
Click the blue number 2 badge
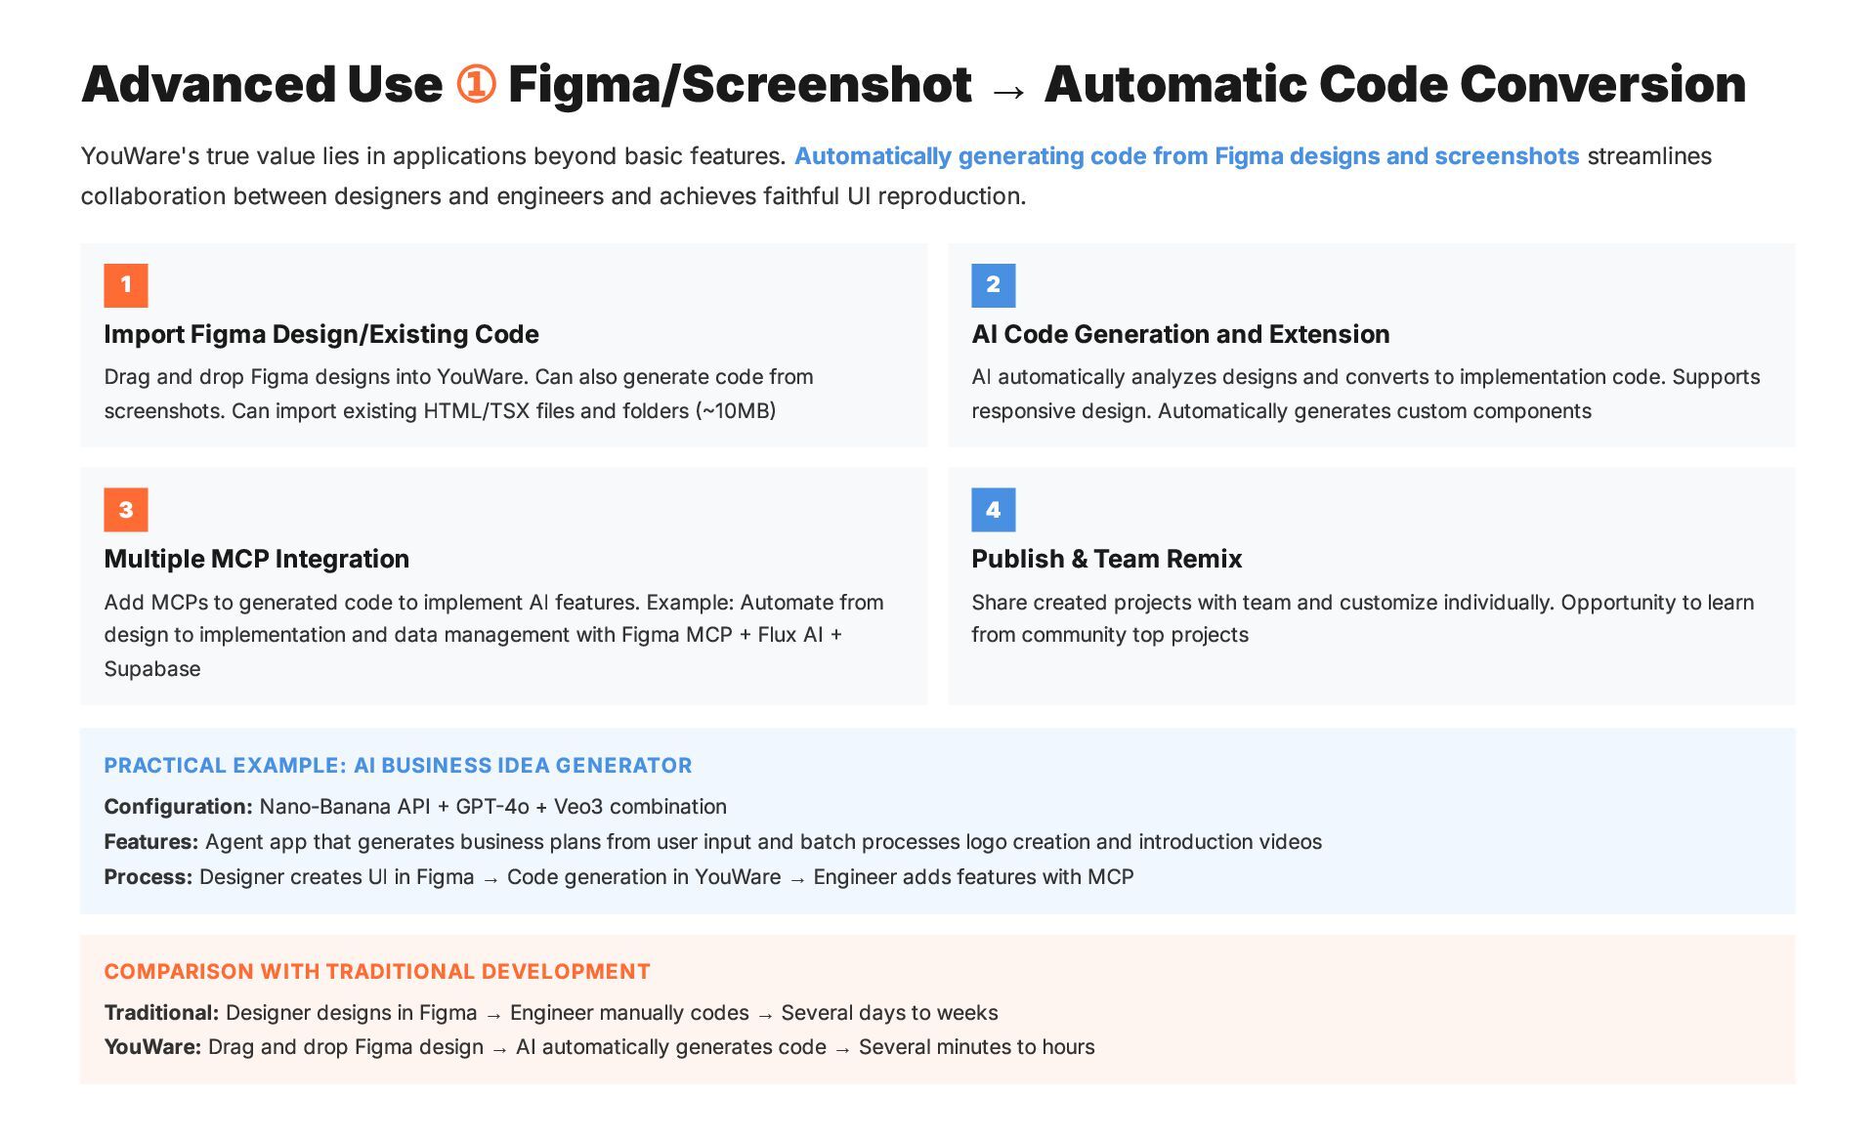pos(993,285)
